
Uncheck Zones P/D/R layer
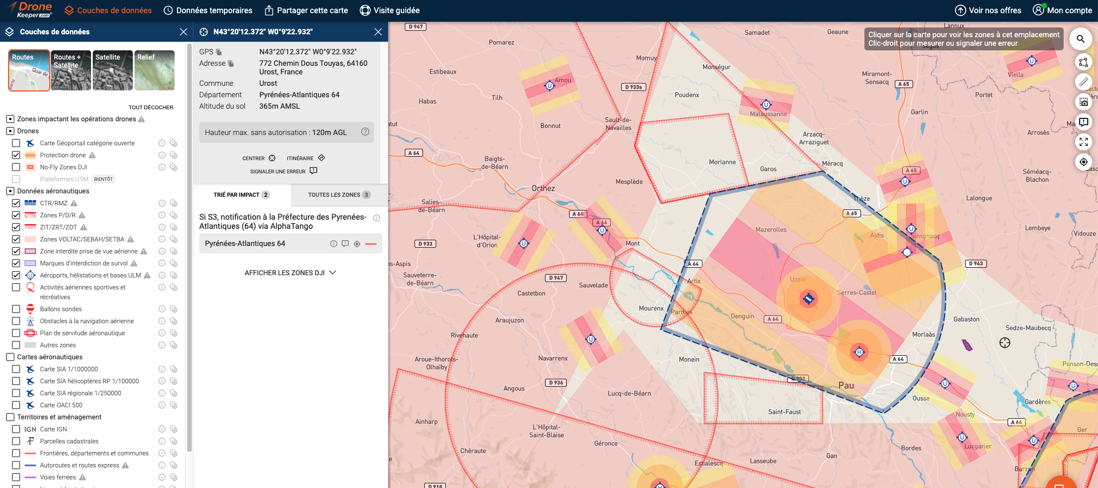[16, 215]
